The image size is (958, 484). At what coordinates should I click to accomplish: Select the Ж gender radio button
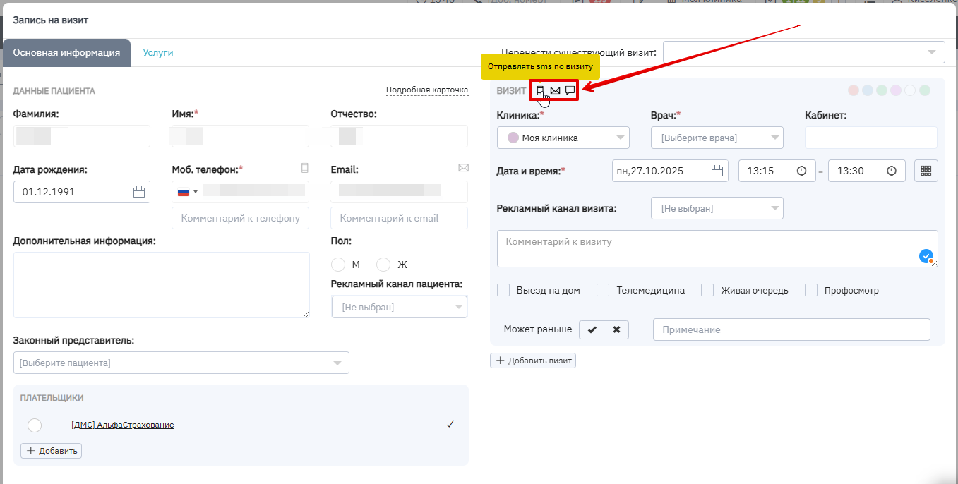[383, 265]
